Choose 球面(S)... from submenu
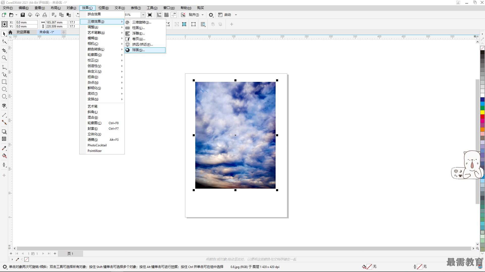The width and height of the screenshot is (485, 272). click(x=145, y=50)
